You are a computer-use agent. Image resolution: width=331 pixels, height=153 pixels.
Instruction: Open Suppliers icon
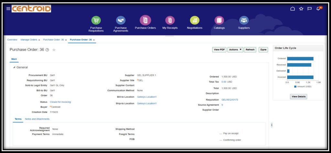[x=244, y=20]
